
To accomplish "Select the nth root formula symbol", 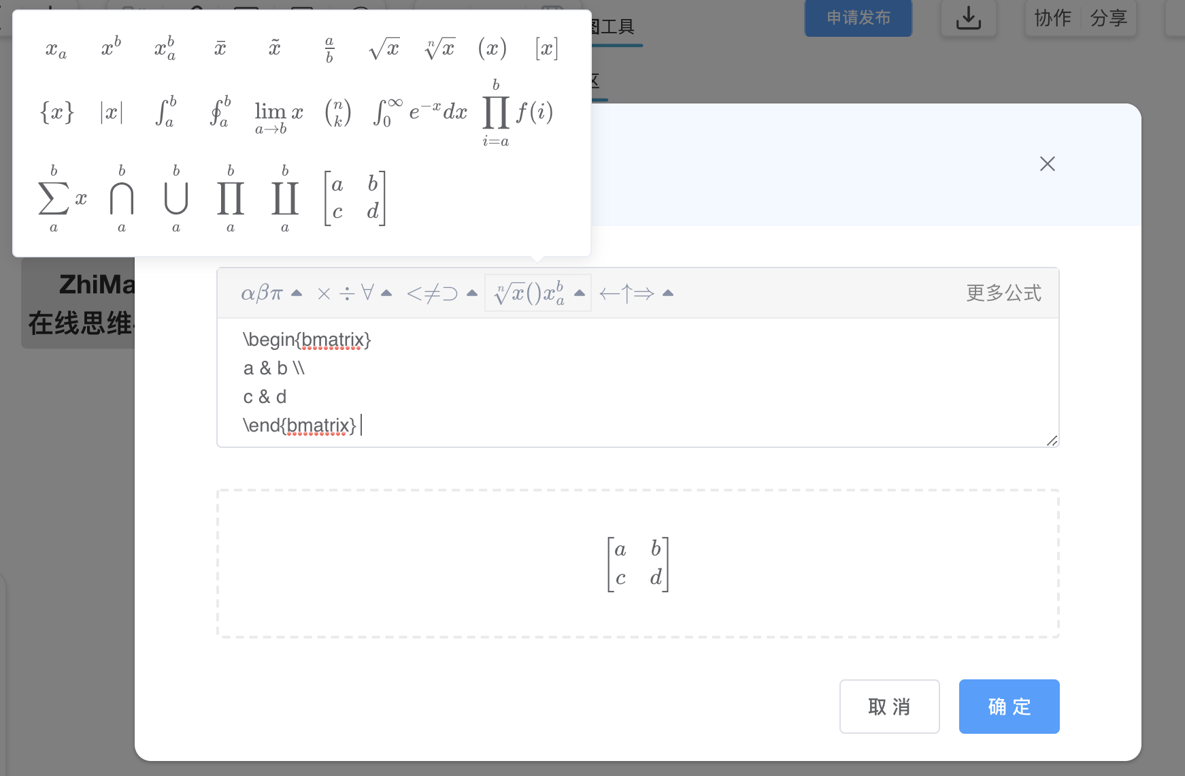I will [439, 49].
